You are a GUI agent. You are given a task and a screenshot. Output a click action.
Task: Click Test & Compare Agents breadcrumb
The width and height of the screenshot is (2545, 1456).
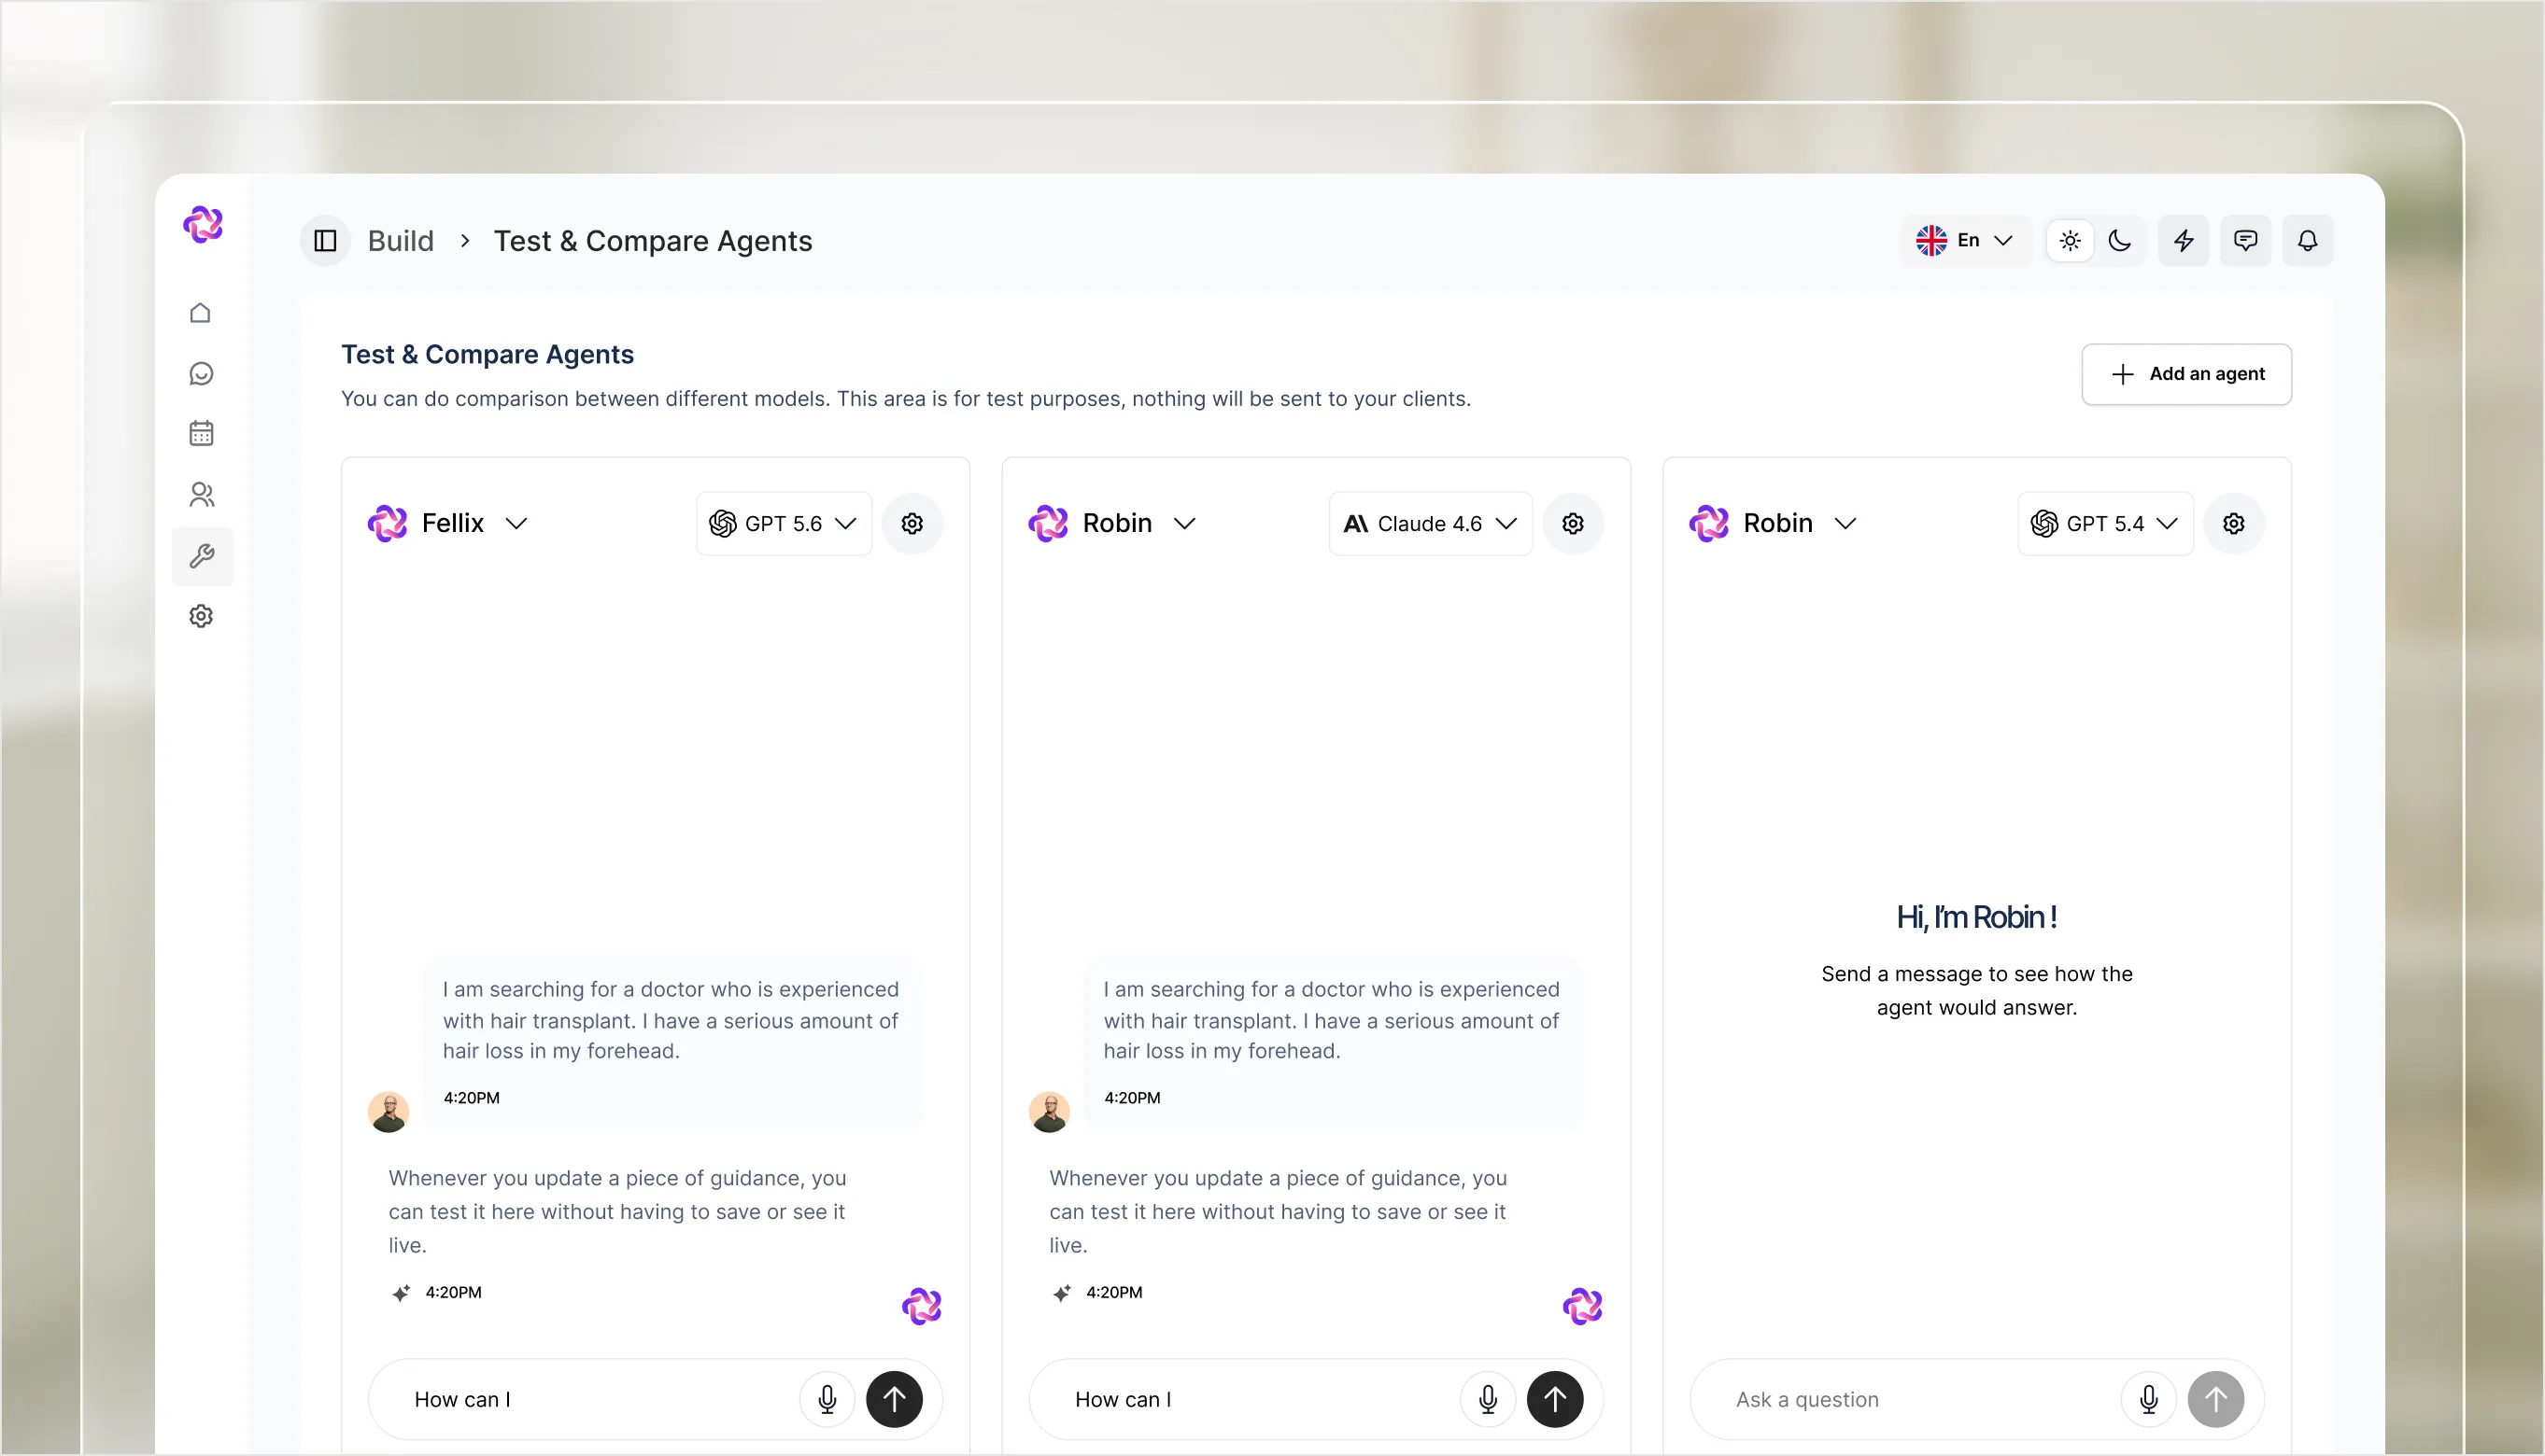[653, 241]
